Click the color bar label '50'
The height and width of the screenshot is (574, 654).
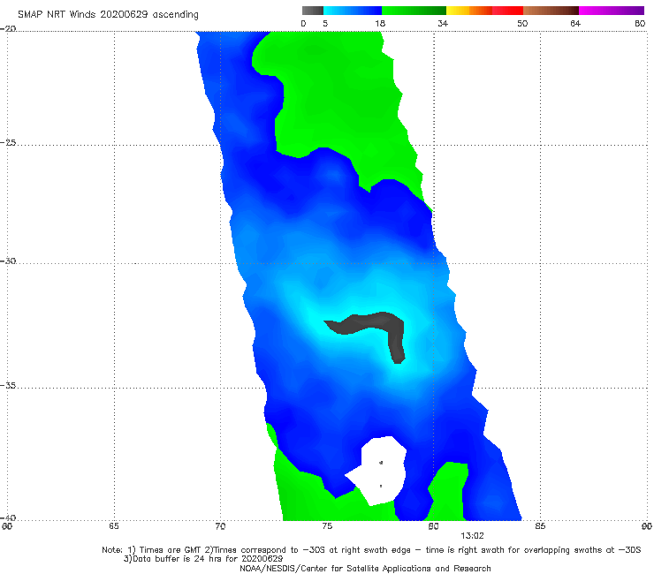click(522, 23)
